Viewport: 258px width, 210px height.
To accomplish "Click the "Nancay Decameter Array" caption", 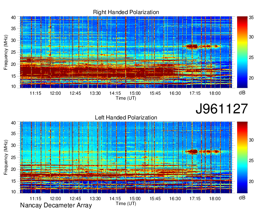I will coord(56,205).
